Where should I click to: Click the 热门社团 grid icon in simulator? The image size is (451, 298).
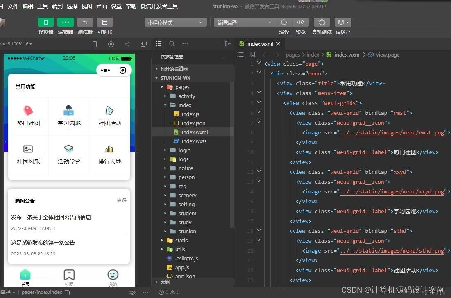(28, 111)
